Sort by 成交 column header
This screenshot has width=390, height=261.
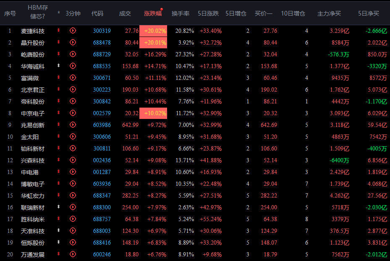tap(125, 13)
